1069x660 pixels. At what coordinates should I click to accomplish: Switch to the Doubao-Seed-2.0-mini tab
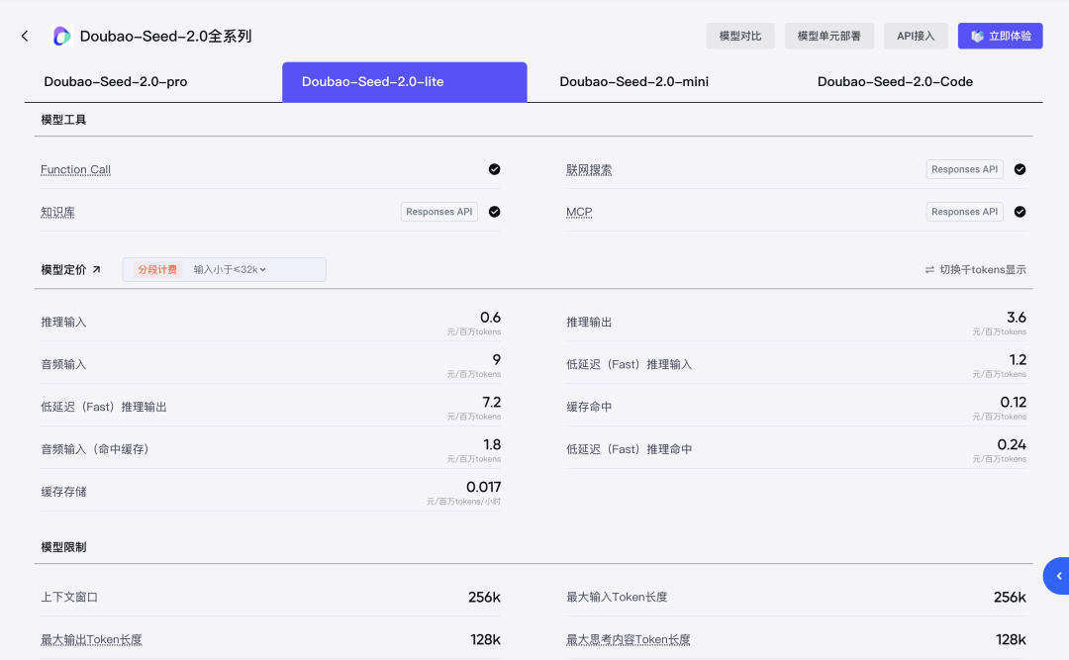point(634,82)
